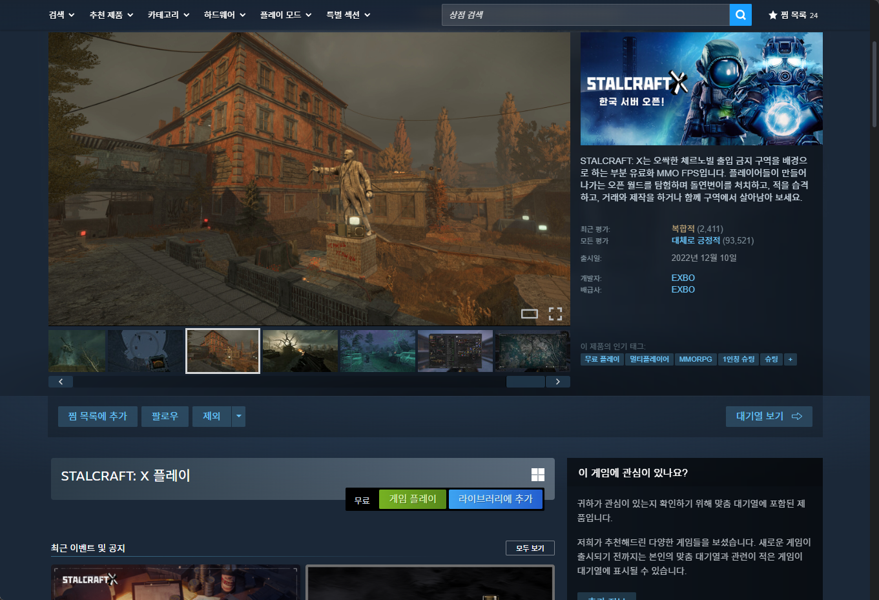Select the 슈팅 tag
Screen dimensions: 879x600
pos(772,359)
